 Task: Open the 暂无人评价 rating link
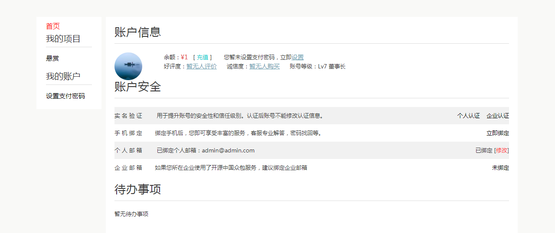tap(202, 66)
